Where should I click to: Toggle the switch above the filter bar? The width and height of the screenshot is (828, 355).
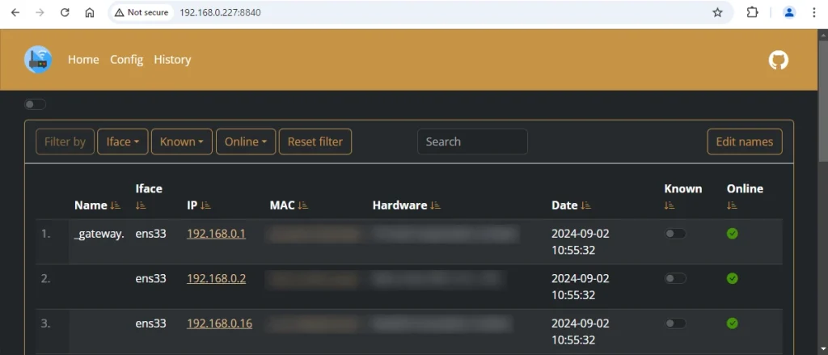point(36,104)
